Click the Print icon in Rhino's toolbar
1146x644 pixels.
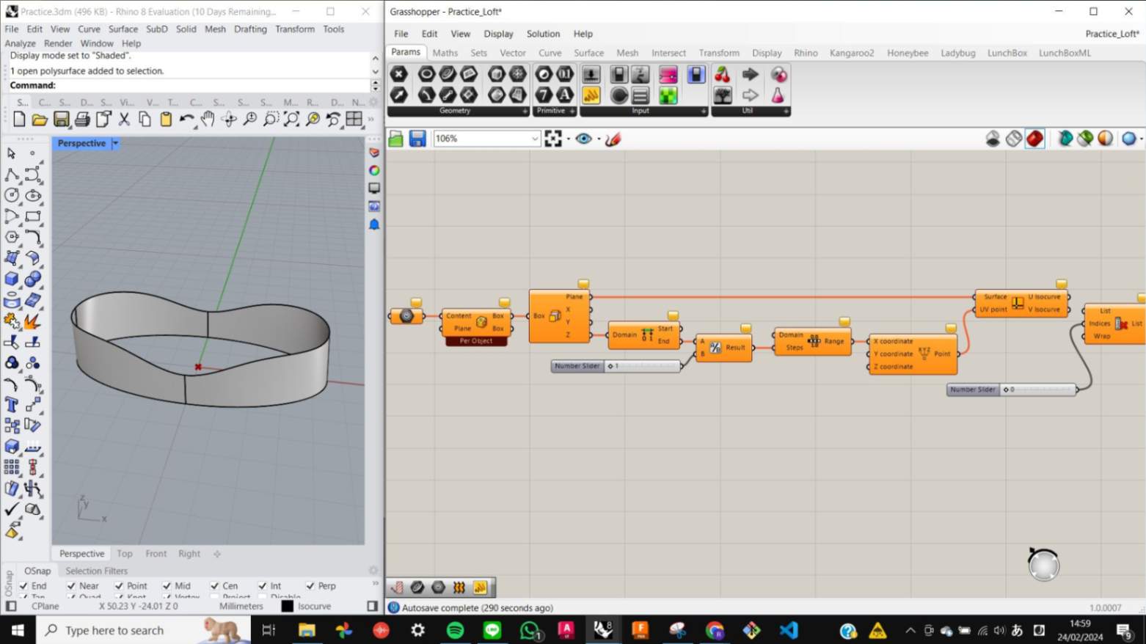(x=82, y=119)
